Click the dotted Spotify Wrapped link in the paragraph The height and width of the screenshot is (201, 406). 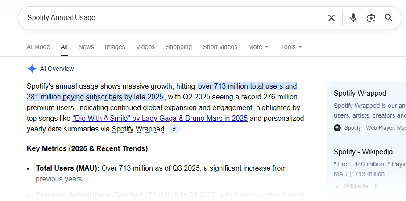(x=138, y=129)
